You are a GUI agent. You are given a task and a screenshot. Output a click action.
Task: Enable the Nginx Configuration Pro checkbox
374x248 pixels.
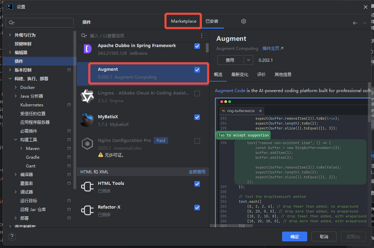click(x=197, y=141)
